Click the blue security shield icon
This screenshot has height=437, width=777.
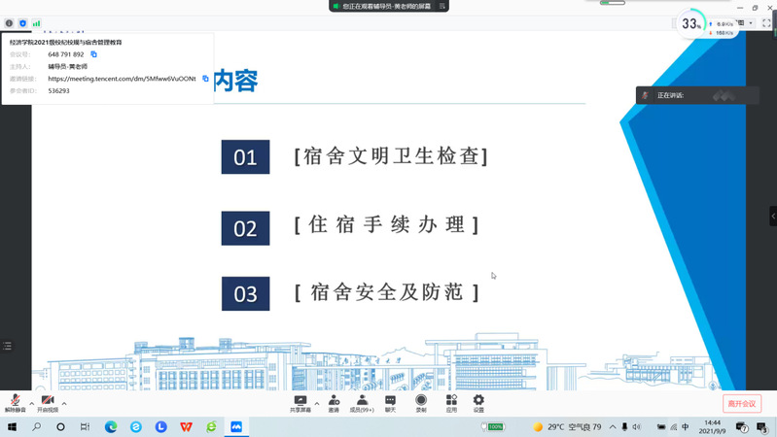(x=22, y=23)
